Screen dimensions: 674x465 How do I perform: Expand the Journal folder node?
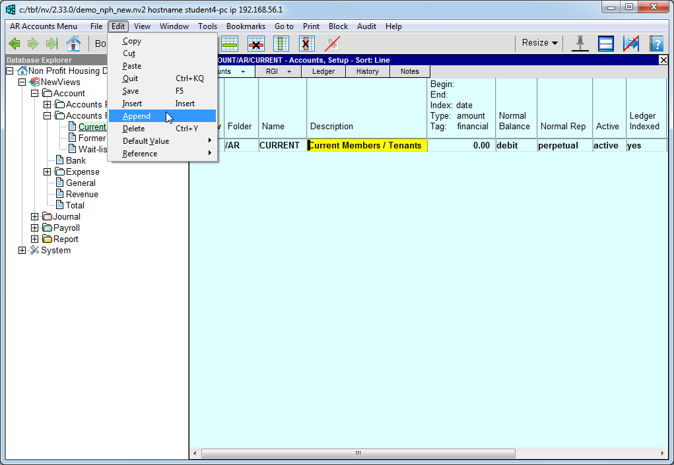click(35, 216)
